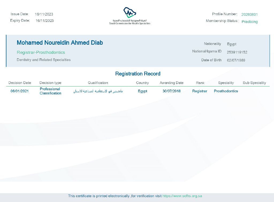Click the Sub Speciality column header

pyautogui.click(x=254, y=83)
